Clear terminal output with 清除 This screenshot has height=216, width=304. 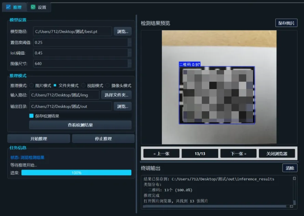[290, 168]
